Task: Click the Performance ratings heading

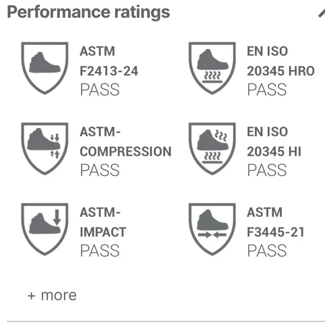Action: tap(89, 12)
